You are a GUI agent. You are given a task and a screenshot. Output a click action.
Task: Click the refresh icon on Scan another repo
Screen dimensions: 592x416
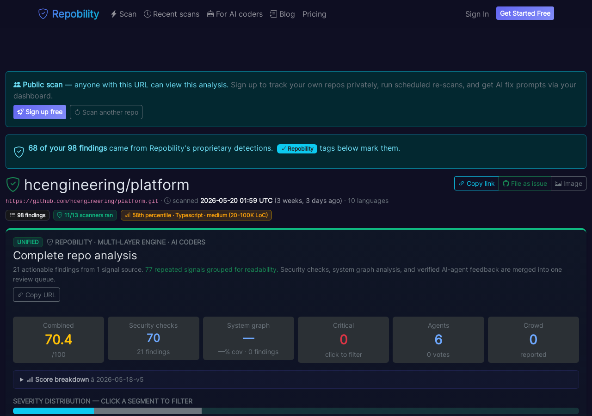[77, 112]
